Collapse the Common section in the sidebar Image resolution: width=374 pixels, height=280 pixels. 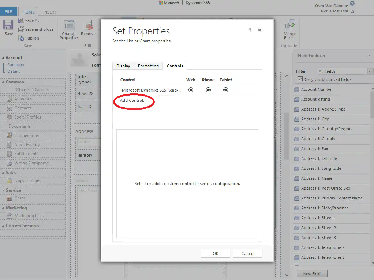[3, 82]
